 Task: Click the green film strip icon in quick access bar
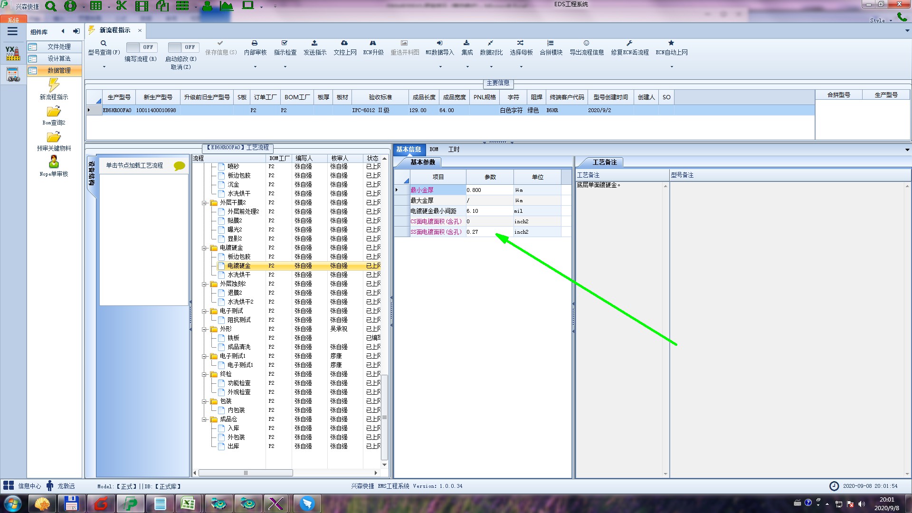(x=142, y=6)
